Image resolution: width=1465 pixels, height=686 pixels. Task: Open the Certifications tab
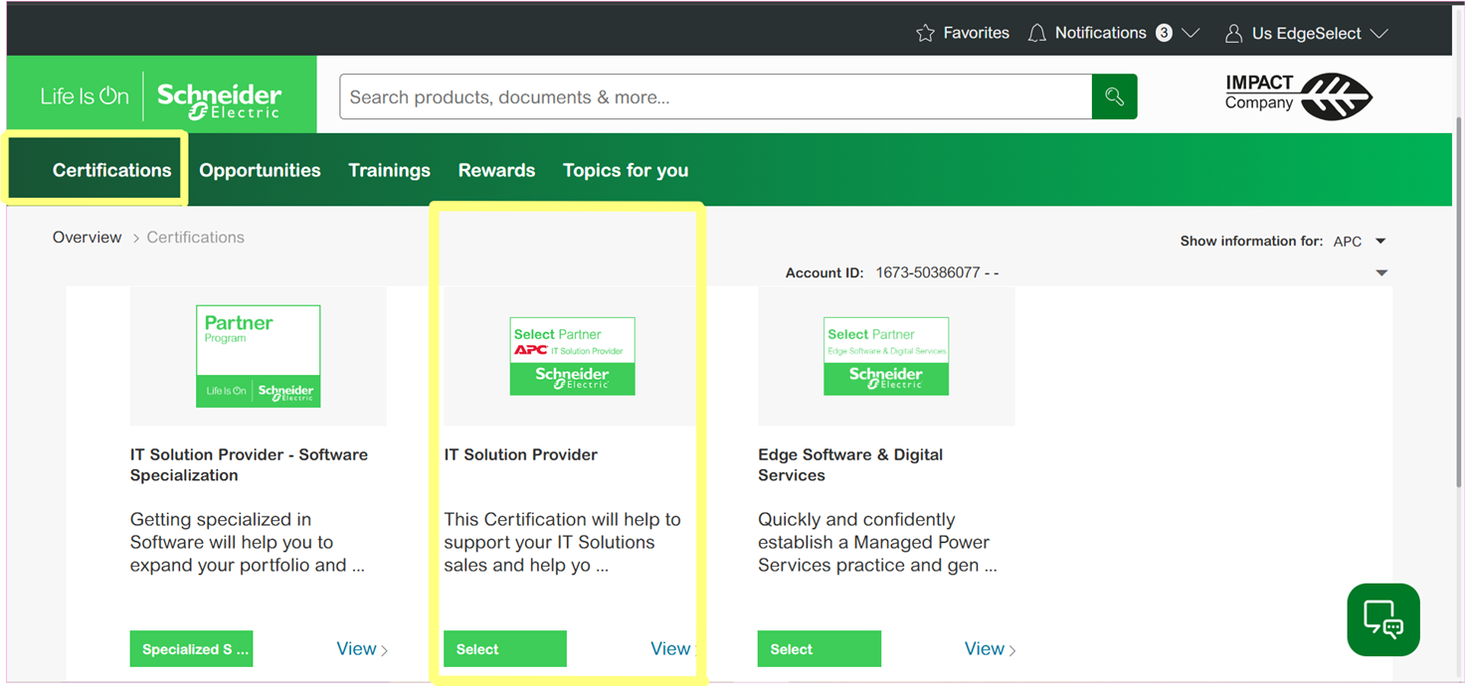coord(111,170)
